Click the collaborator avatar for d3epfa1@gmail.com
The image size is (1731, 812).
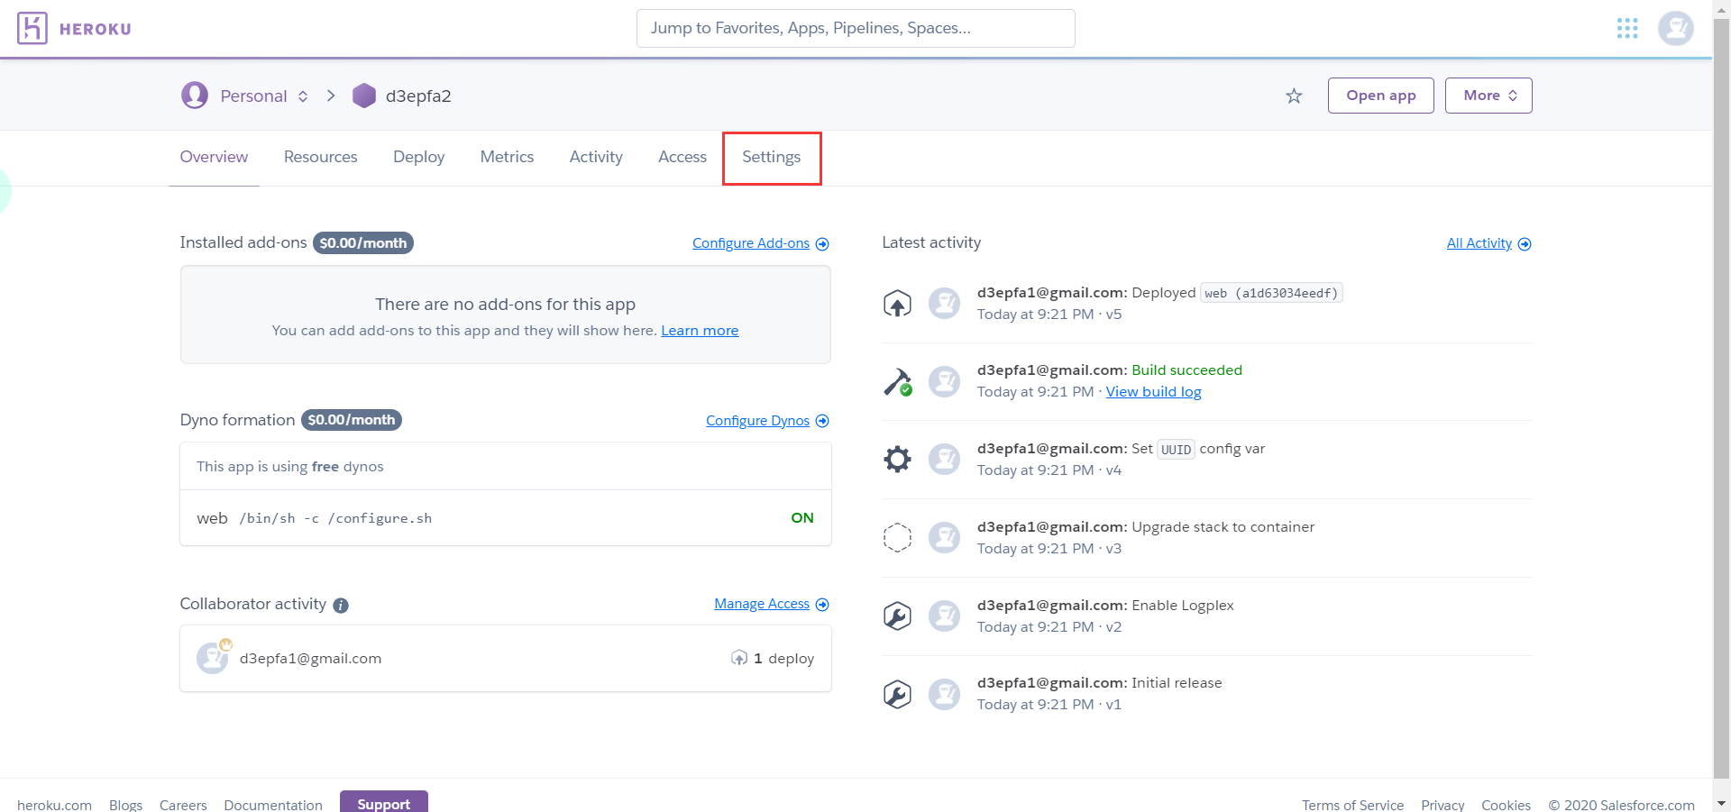(213, 658)
